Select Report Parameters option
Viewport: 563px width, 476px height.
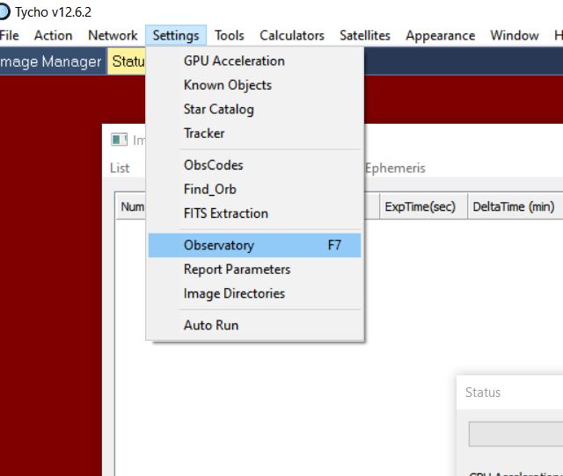[x=237, y=270]
